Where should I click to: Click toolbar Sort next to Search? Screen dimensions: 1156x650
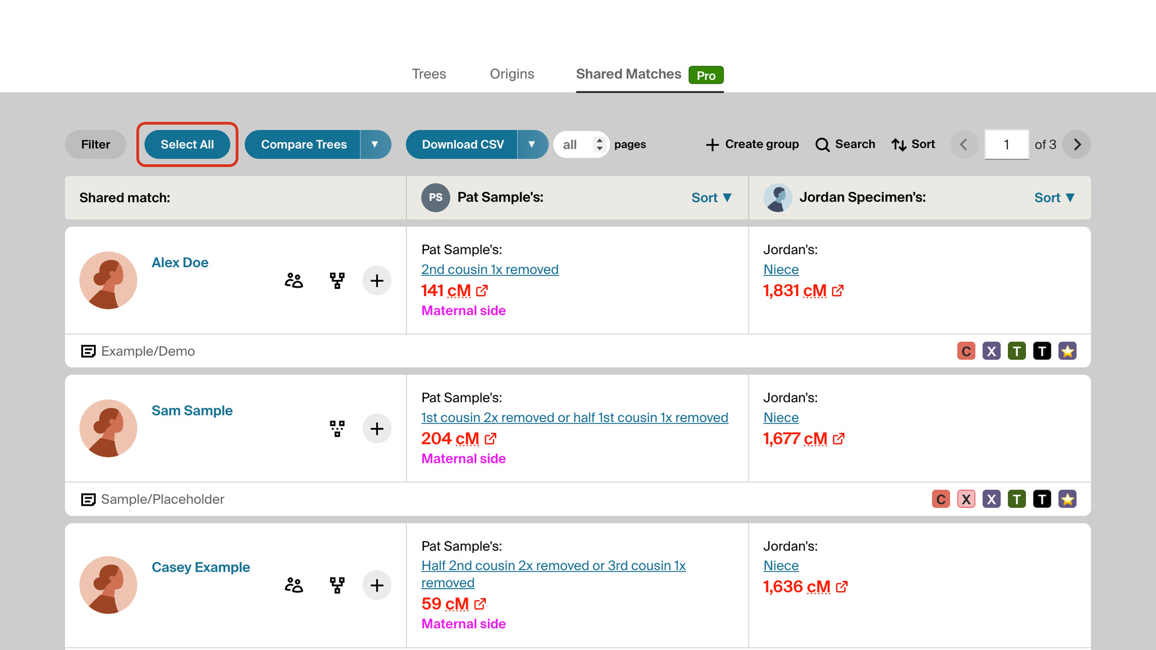(913, 144)
